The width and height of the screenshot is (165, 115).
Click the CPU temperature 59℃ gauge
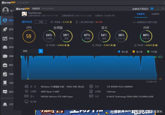(x=66, y=36)
